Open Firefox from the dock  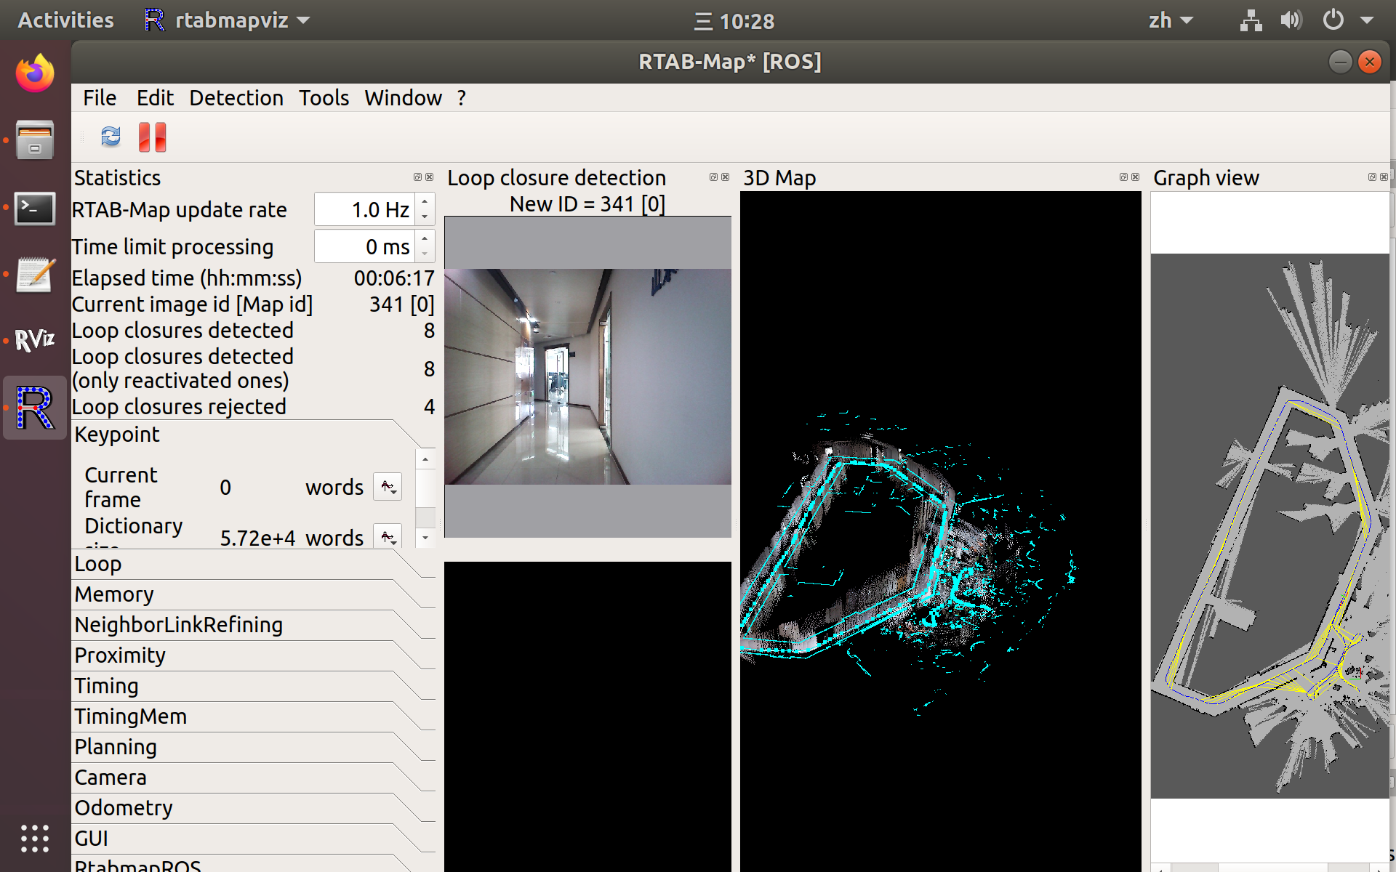pos(33,72)
